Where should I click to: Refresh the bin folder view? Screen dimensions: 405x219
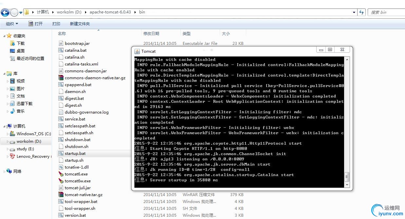tap(361, 12)
